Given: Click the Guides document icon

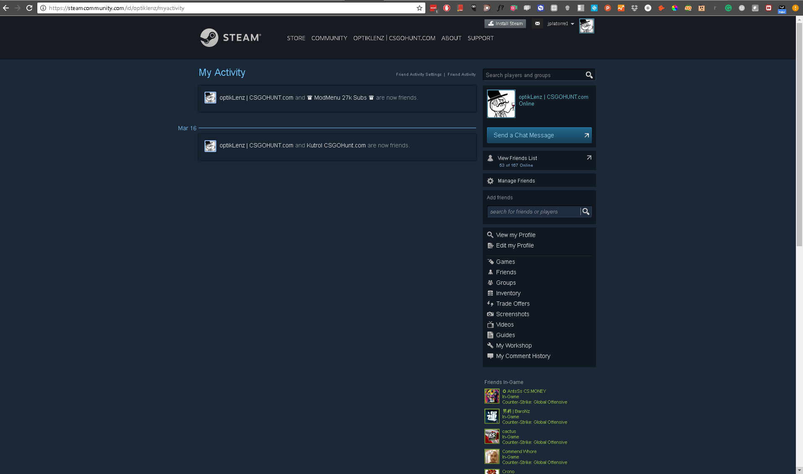Looking at the screenshot, I should 490,335.
